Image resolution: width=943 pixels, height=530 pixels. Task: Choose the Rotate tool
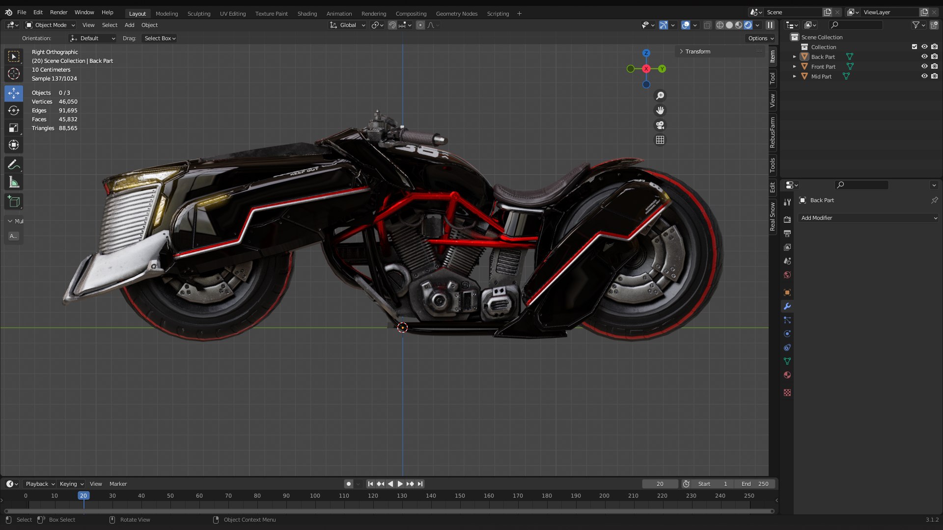coord(14,110)
